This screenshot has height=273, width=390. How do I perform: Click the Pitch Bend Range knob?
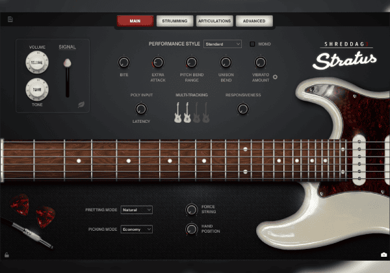coord(192,62)
